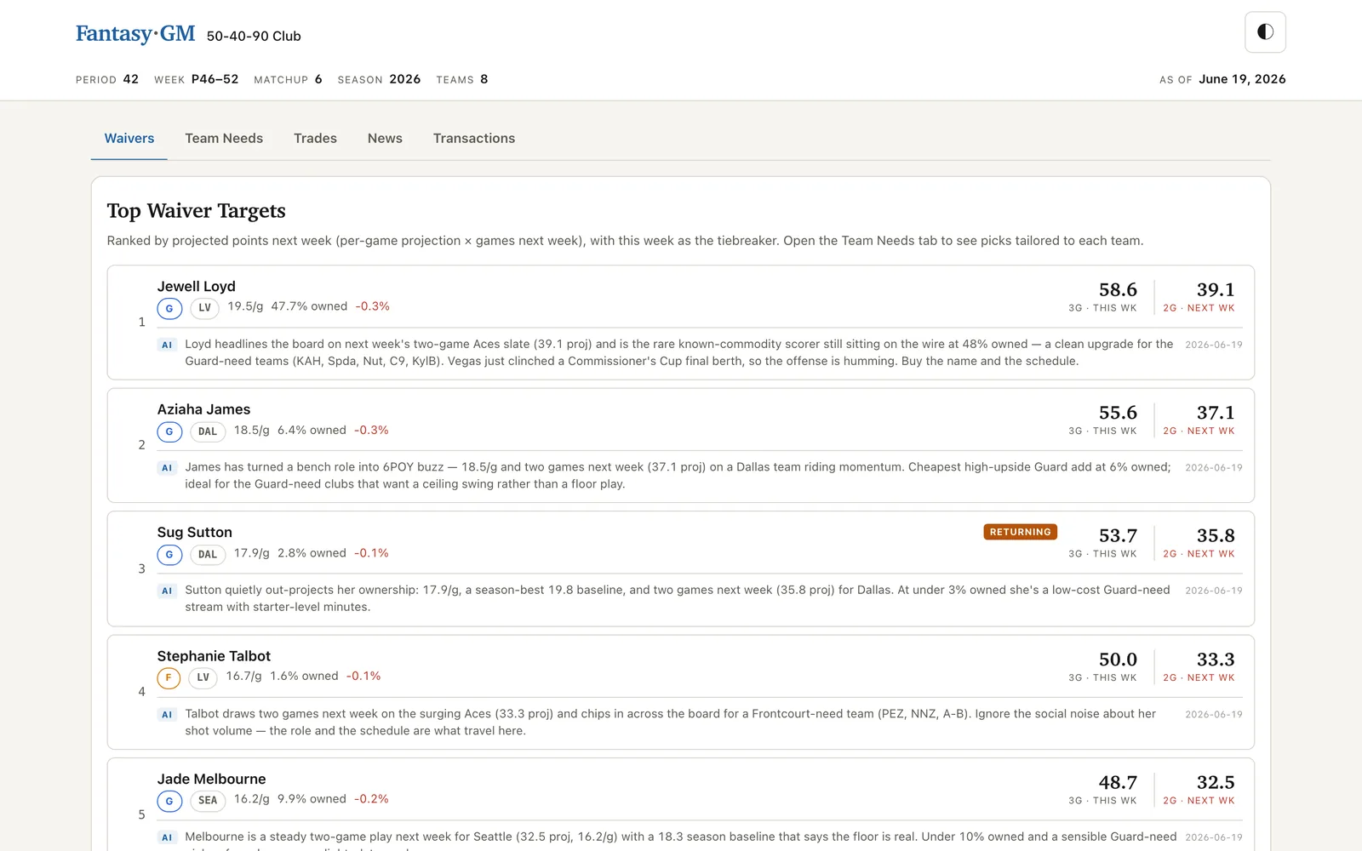The width and height of the screenshot is (1362, 851).
Task: Switch to the Trades tab
Action: (315, 138)
